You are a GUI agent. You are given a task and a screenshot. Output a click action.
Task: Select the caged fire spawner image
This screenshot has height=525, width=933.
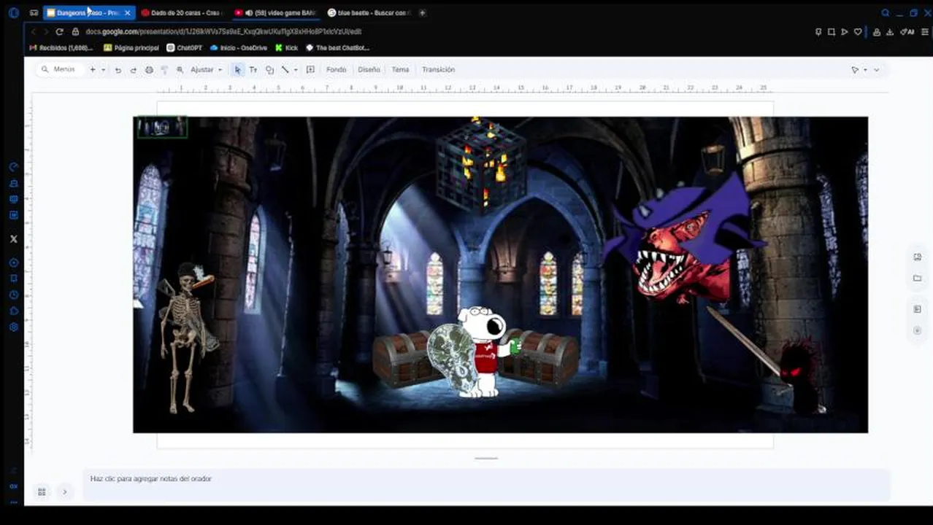coord(482,164)
